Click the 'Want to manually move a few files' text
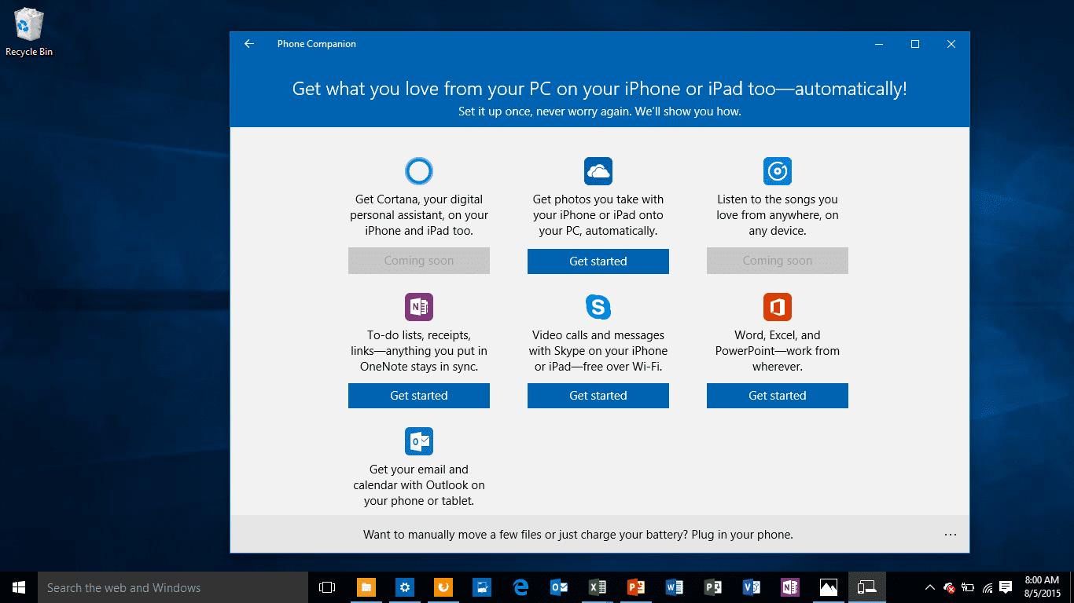 click(x=578, y=535)
